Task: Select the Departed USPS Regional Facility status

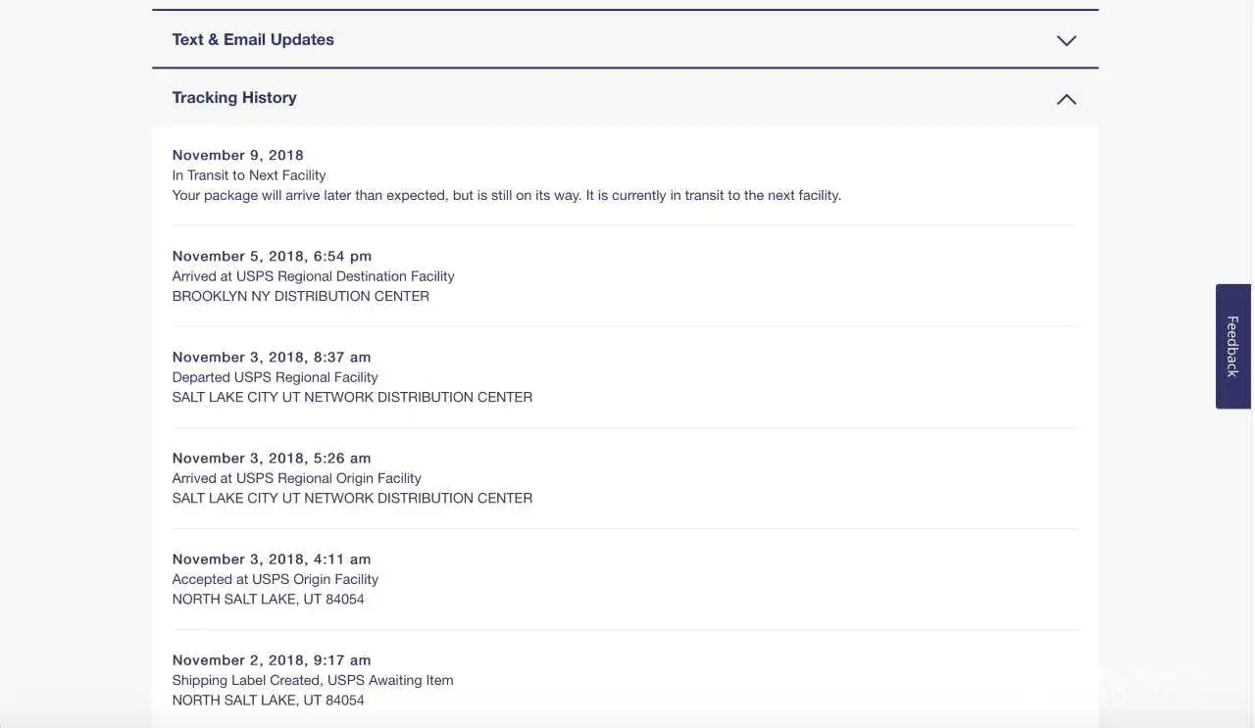Action: (x=275, y=377)
